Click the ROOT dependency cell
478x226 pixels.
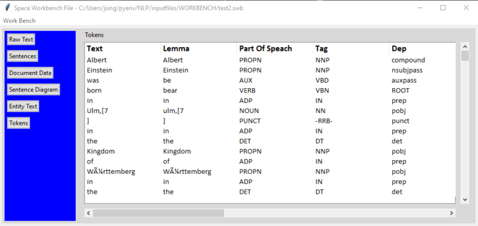[401, 91]
